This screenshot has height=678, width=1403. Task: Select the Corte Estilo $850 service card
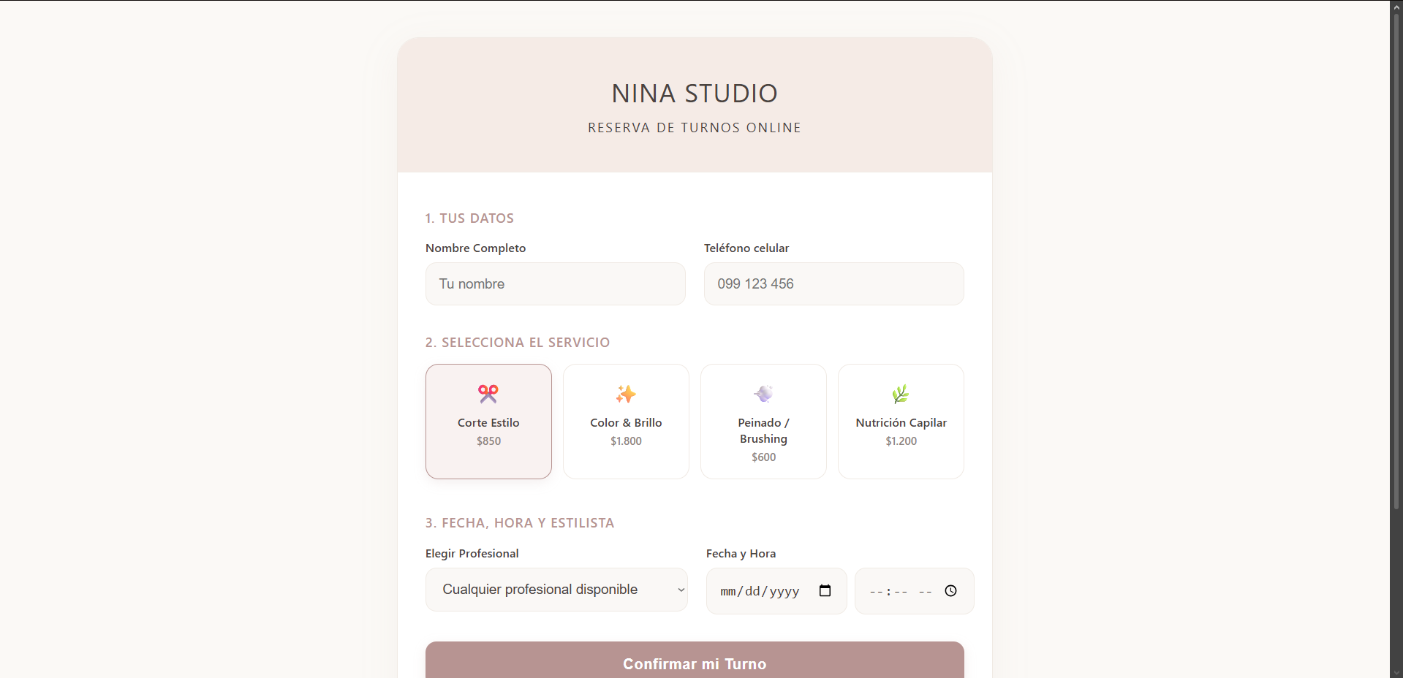(488, 422)
